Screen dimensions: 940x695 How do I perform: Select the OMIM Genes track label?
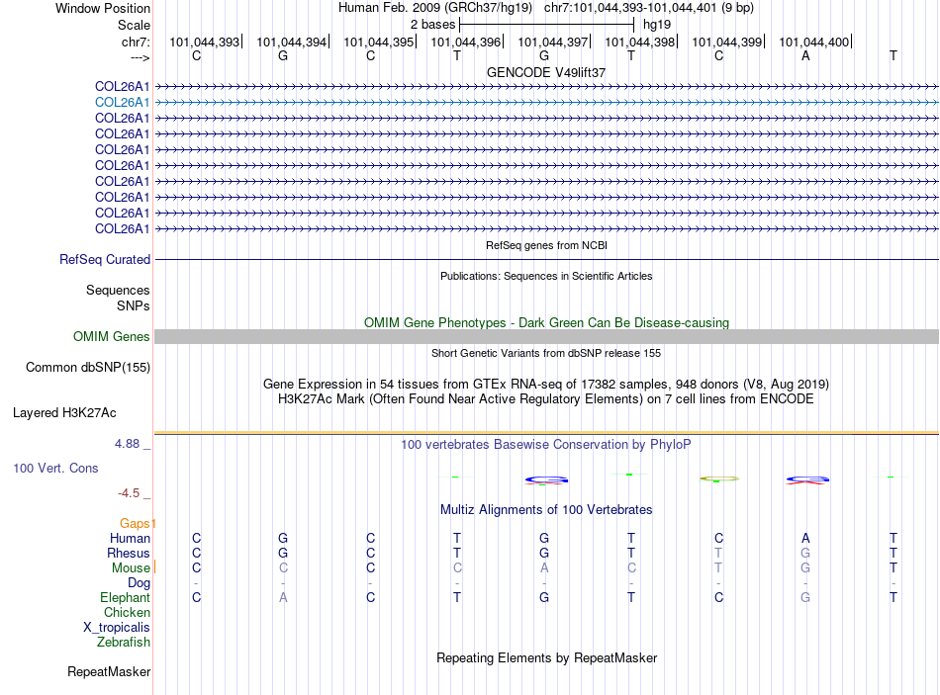112,337
